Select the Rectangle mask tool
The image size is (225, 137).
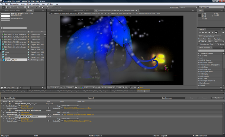pos(25,7)
